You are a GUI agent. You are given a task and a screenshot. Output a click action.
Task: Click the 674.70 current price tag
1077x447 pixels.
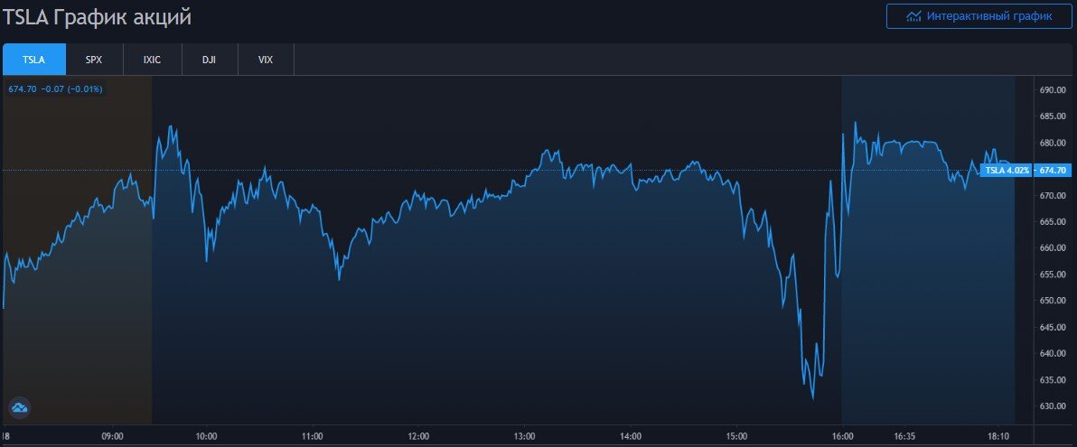[x=1053, y=171]
